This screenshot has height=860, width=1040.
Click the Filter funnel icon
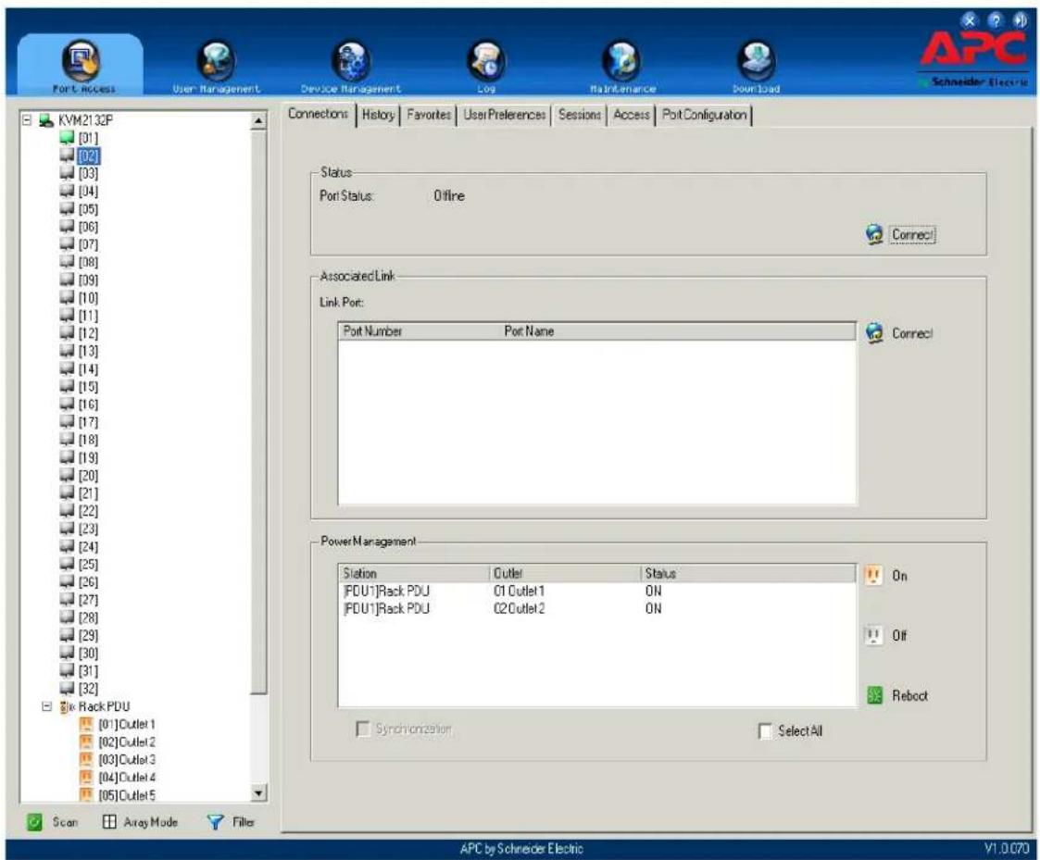click(216, 822)
